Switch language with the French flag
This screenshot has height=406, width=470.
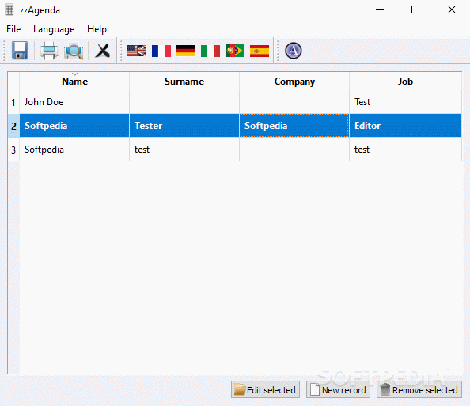(x=161, y=51)
